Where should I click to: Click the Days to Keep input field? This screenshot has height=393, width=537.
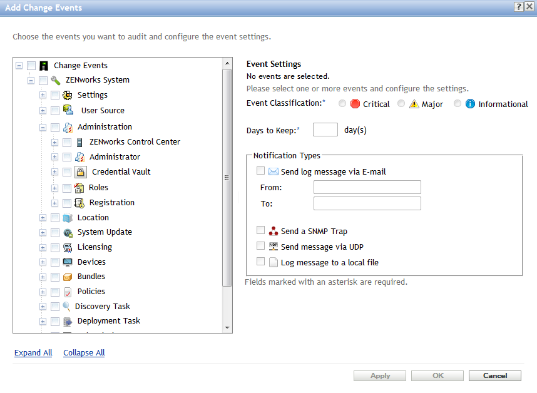tap(325, 130)
